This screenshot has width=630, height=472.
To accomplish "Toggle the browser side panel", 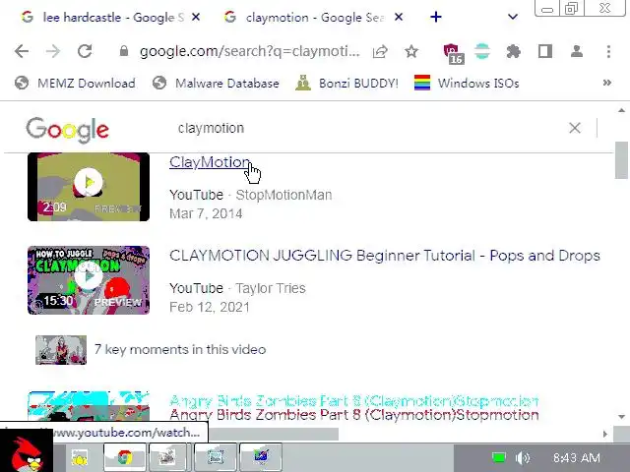I will click(545, 51).
